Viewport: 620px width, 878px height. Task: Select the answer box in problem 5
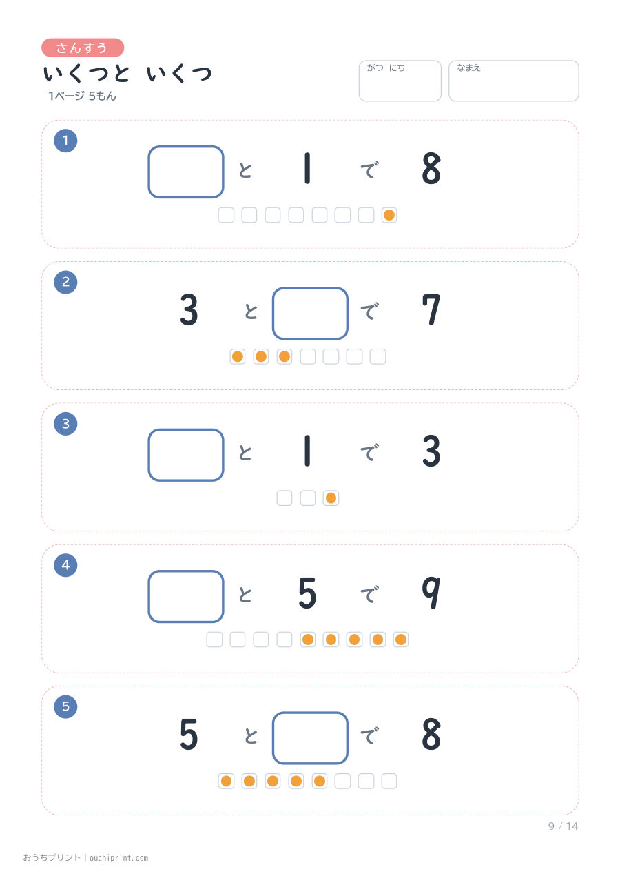click(x=310, y=738)
